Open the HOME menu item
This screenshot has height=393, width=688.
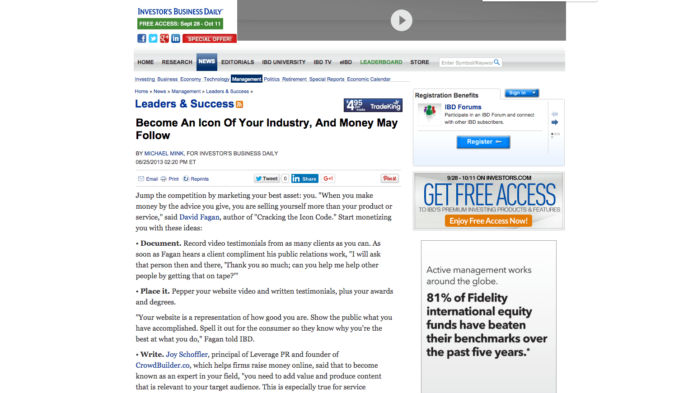tap(145, 62)
